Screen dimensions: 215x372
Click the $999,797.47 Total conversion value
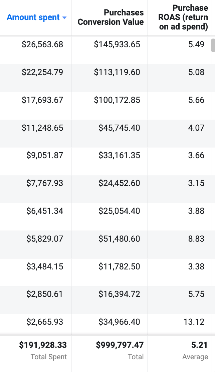coord(120,345)
